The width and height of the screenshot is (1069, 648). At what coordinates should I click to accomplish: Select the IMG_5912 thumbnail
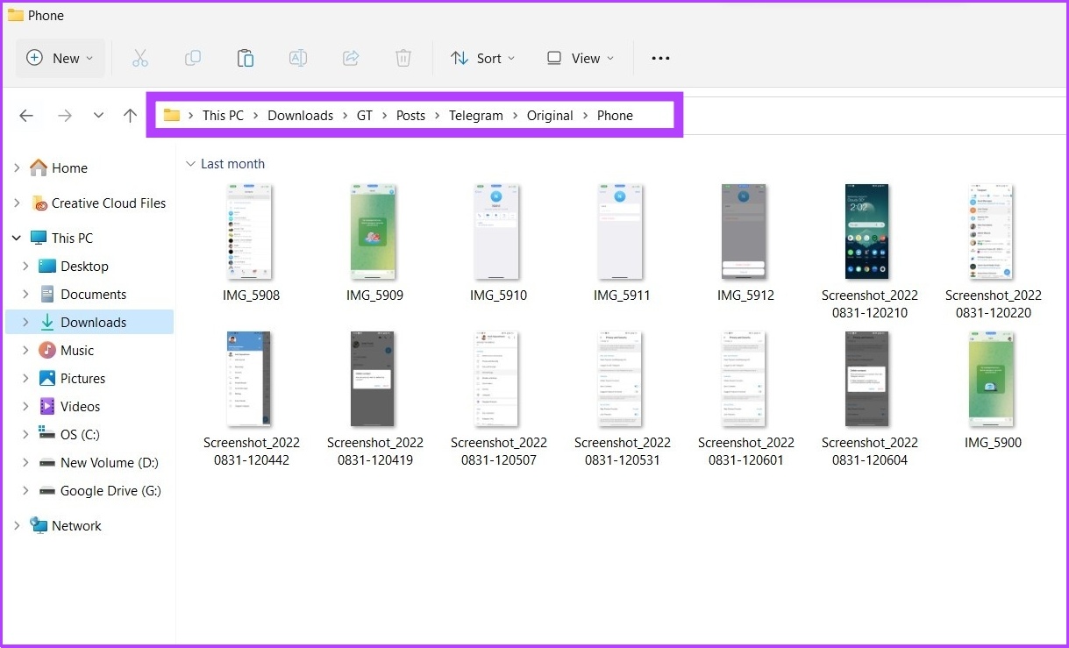pos(744,231)
